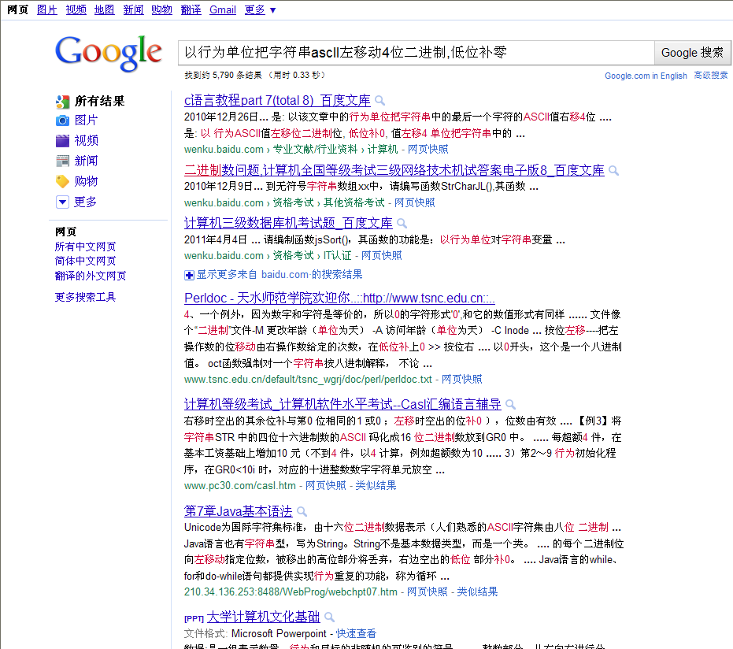The image size is (733, 649).
Task: Open the top bar 更多 dropdown
Action: click(x=261, y=9)
